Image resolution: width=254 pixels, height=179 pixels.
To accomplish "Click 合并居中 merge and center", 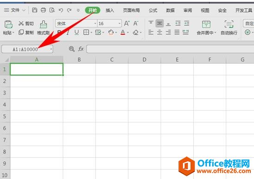I will pyautogui.click(x=206, y=28).
